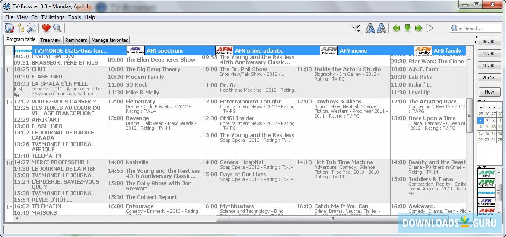Select day 16 in the calendar
506x237 pixels.
pos(487,133)
